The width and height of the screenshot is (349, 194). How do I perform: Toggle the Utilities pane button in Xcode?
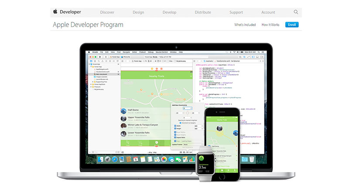click(261, 57)
